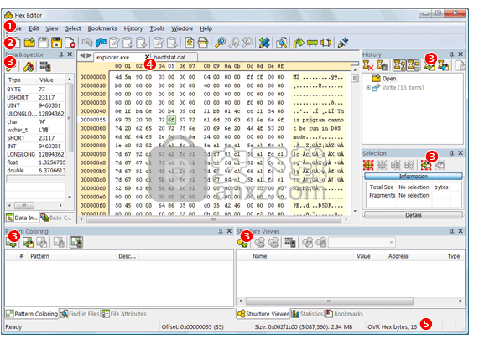Open the Help menu
The width and height of the screenshot is (479, 339).
click(206, 28)
